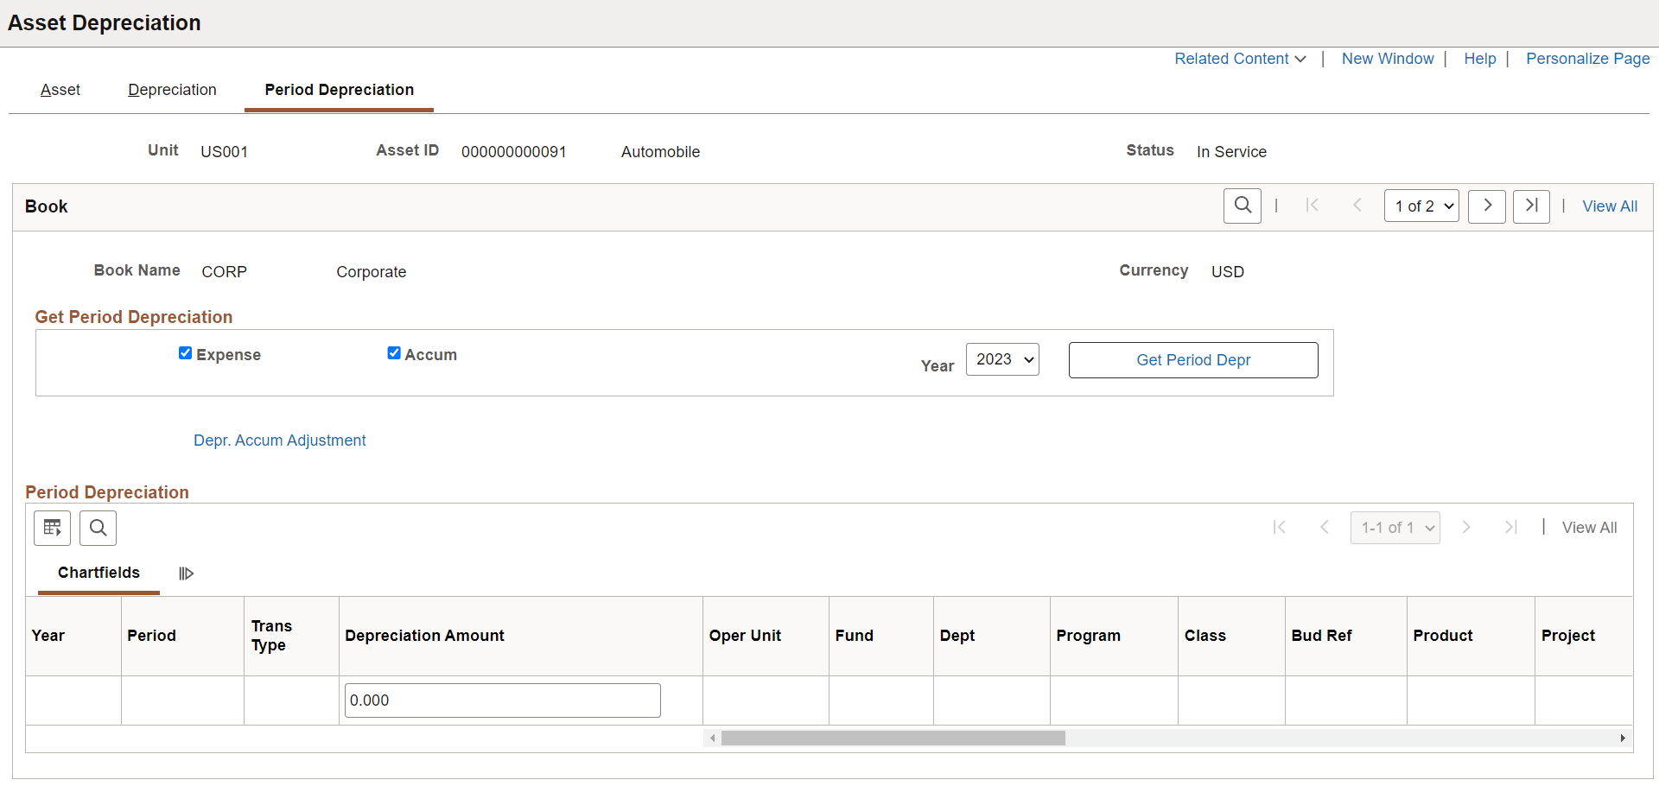Switch to the Depreciation tab
The image size is (1659, 786).
click(x=172, y=90)
